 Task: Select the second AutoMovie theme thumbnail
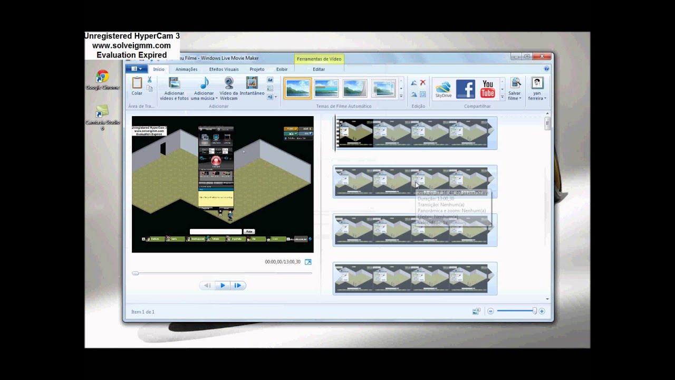point(326,89)
